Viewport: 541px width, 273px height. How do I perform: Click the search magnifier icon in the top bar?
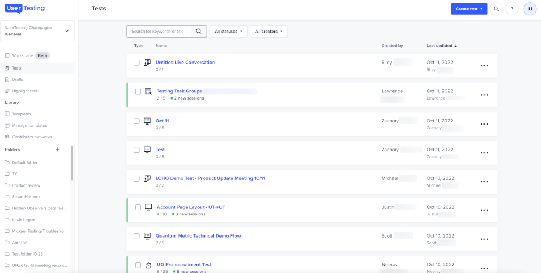click(x=496, y=9)
